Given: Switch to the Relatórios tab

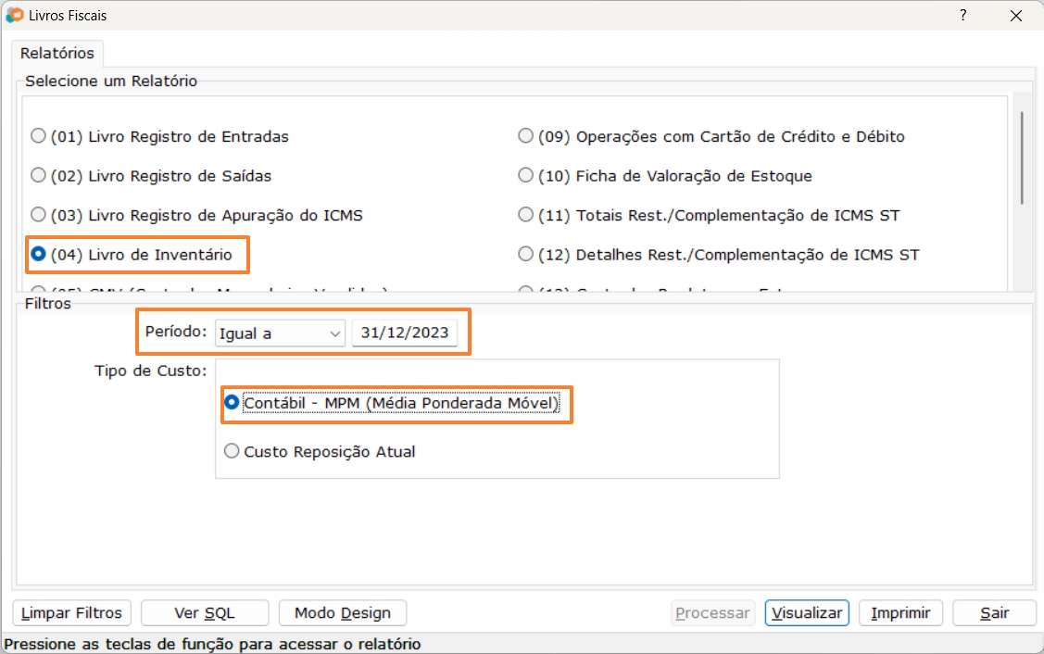Looking at the screenshot, I should [x=56, y=53].
